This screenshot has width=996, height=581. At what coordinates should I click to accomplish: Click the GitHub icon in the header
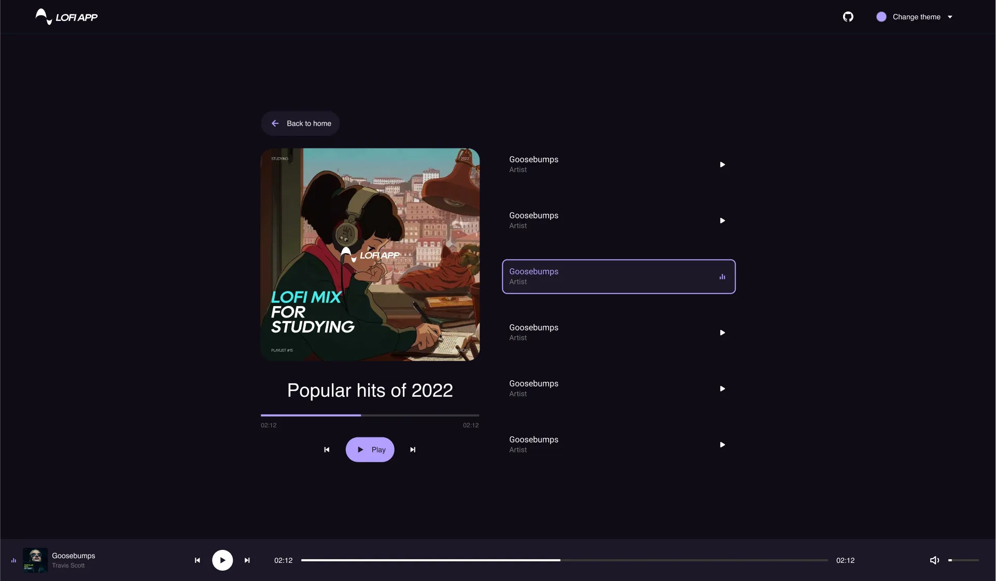click(849, 17)
